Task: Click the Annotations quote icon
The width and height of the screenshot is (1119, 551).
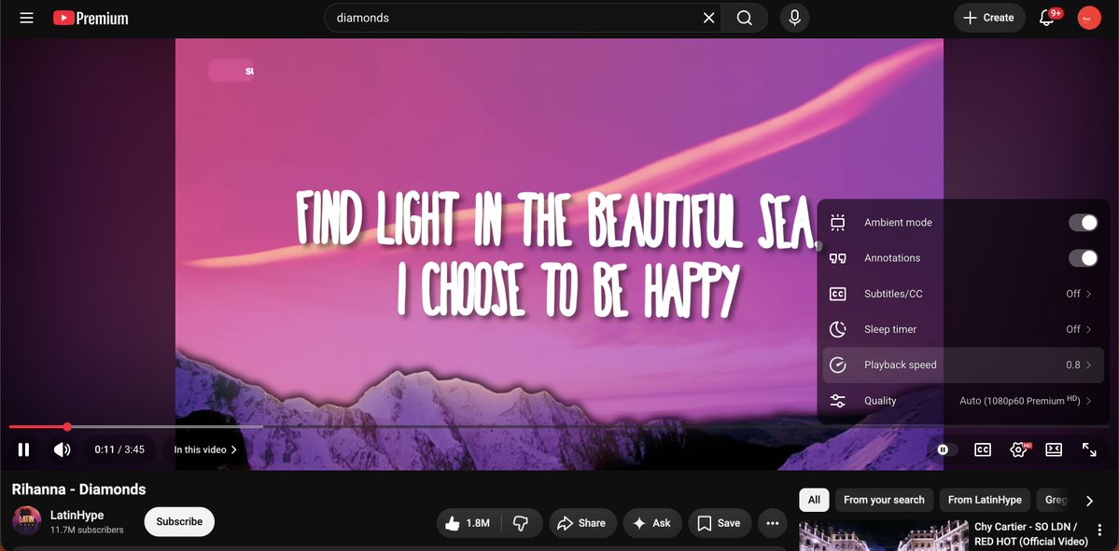Action: point(838,258)
